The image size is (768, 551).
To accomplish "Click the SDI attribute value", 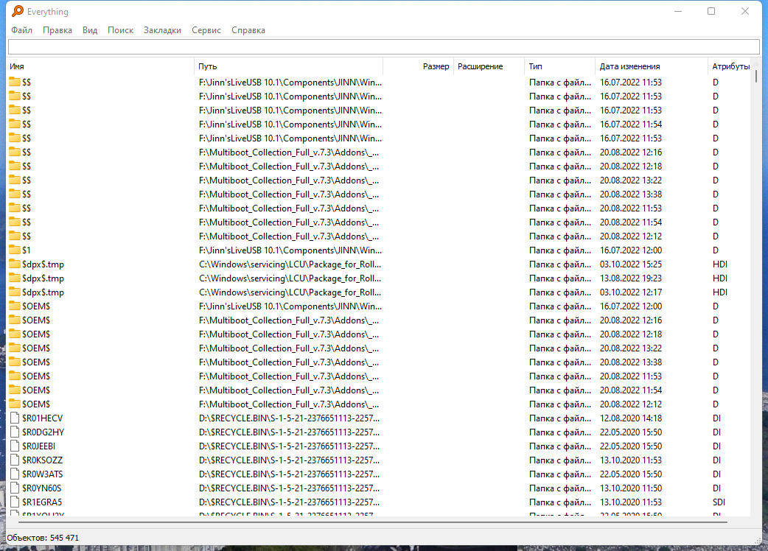I will (x=719, y=502).
